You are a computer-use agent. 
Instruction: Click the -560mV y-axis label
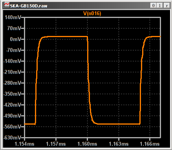[12, 127]
